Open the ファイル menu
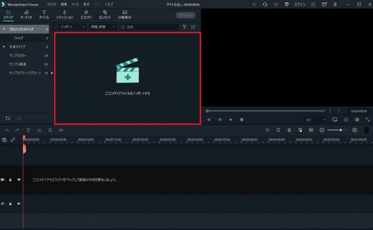 [x=51, y=4]
